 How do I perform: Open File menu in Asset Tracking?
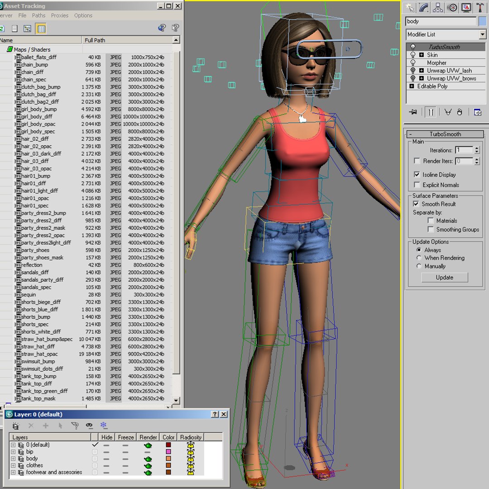(x=22, y=15)
